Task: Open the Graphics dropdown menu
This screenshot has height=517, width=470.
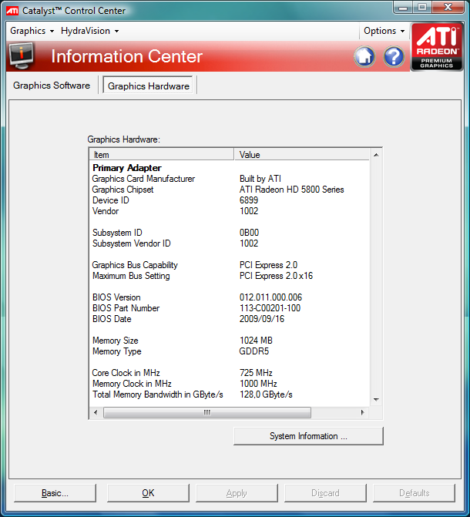Action: pyautogui.click(x=32, y=31)
